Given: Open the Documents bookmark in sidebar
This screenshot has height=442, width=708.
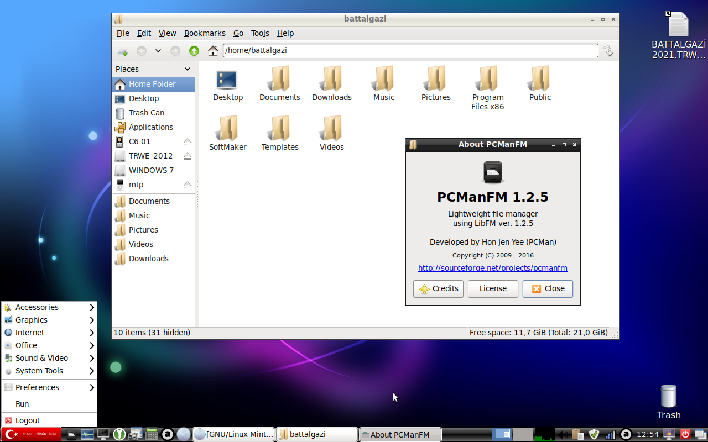Looking at the screenshot, I should tap(154, 201).
